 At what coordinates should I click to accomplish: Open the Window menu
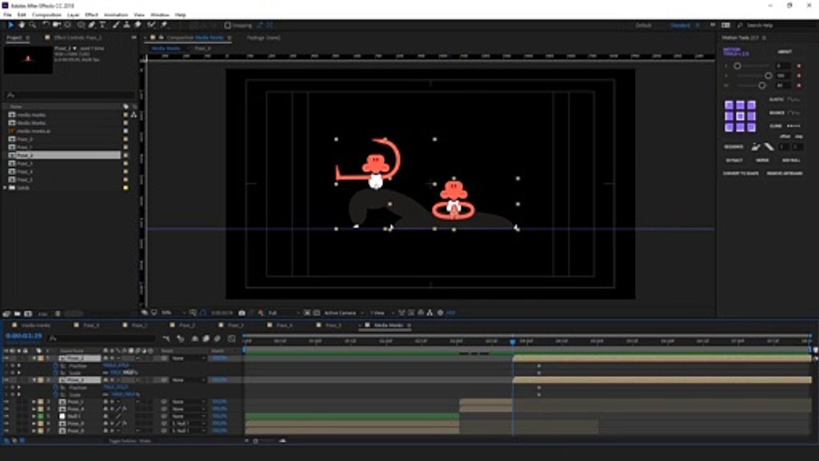pos(160,14)
